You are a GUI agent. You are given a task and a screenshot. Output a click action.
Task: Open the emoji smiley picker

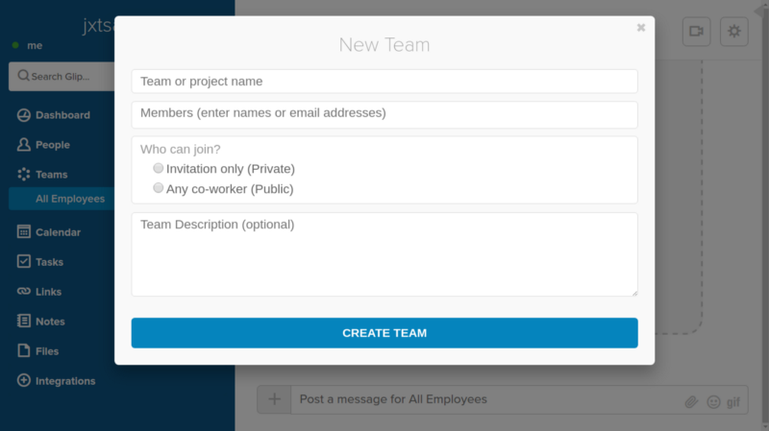(x=713, y=401)
